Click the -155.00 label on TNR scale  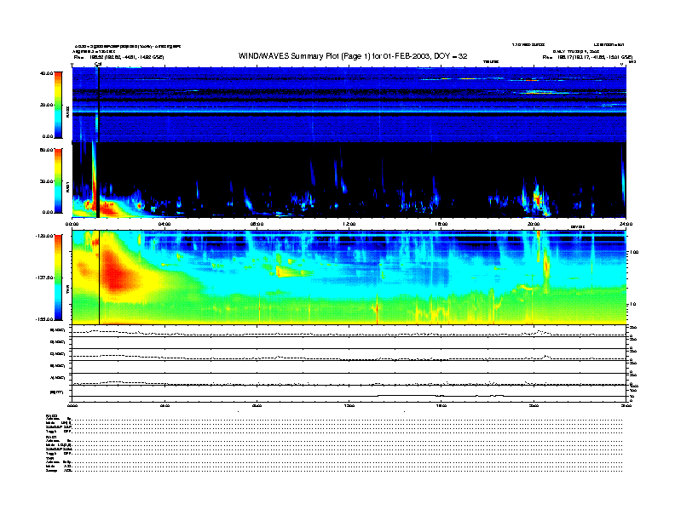click(x=44, y=319)
